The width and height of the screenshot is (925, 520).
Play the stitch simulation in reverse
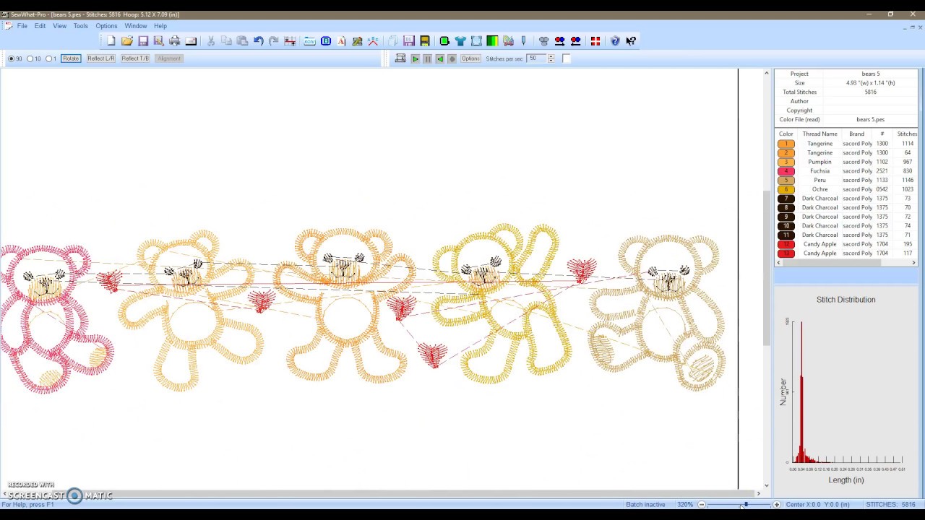coord(439,58)
